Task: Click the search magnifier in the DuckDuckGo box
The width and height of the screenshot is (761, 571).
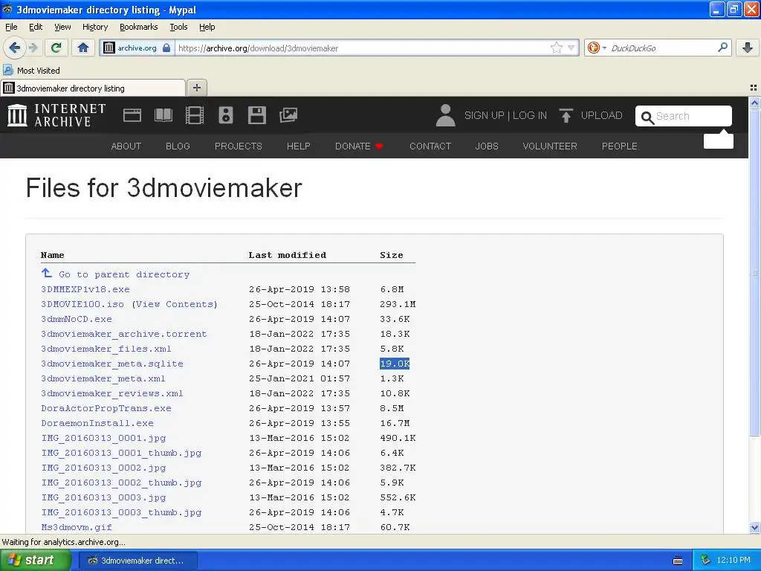Action: 722,48
